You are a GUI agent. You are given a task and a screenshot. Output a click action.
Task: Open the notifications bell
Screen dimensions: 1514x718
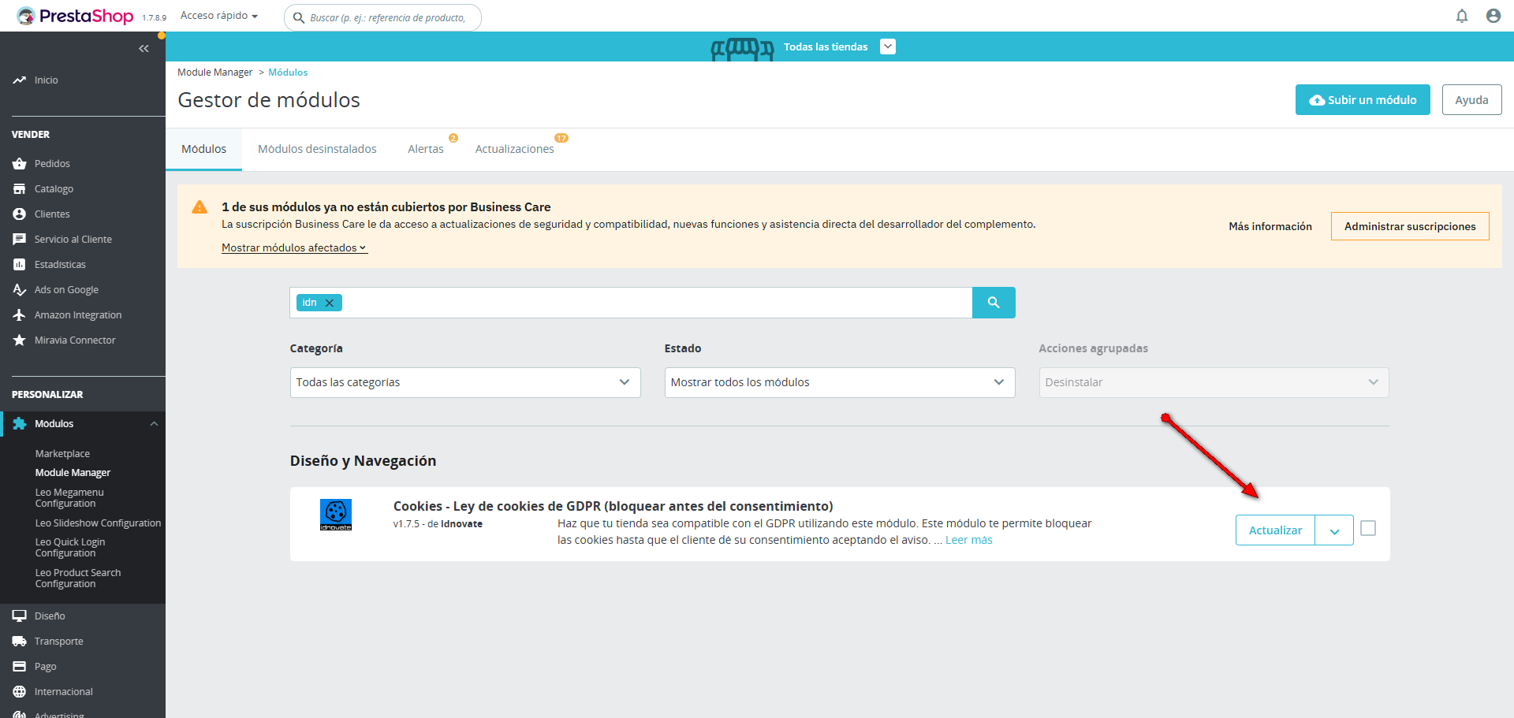[x=1462, y=16]
